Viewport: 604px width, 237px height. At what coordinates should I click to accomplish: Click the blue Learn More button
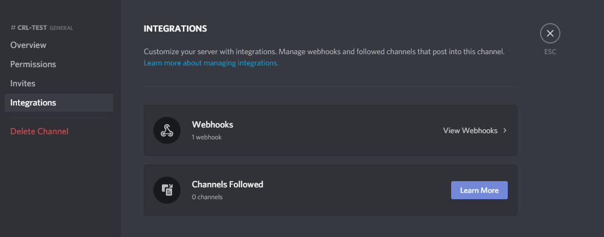click(x=479, y=190)
